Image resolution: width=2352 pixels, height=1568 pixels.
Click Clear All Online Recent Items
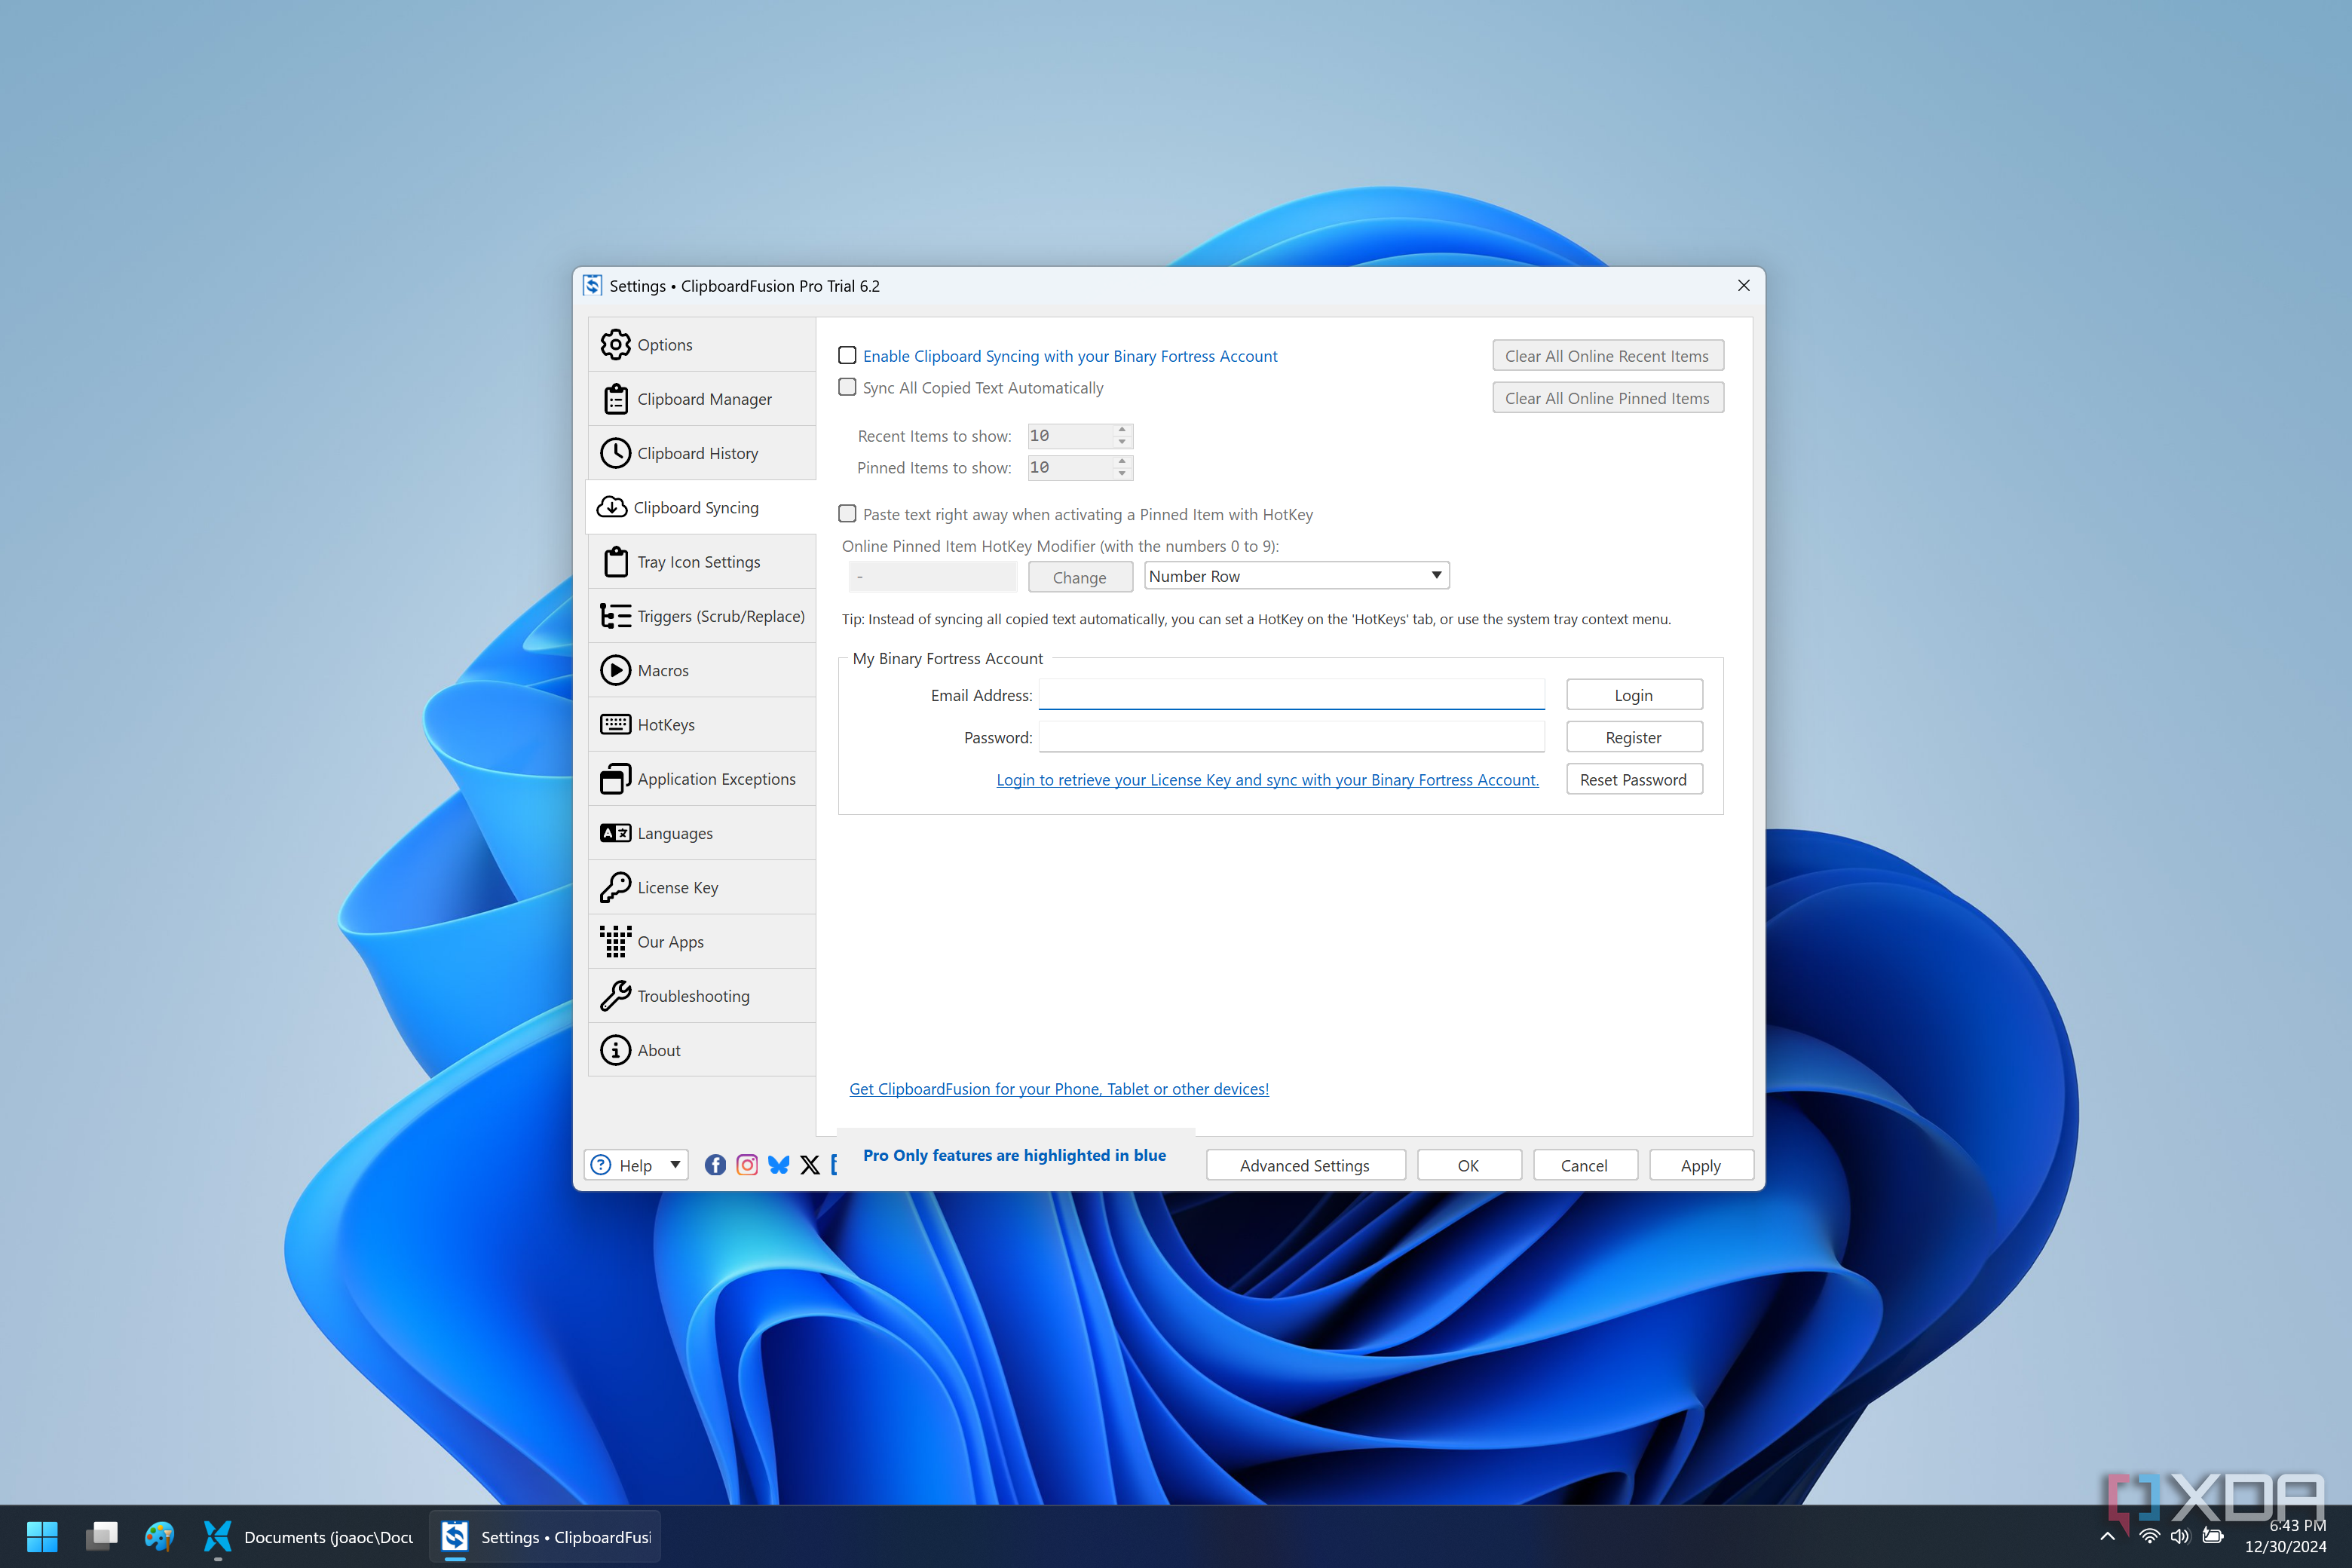(1608, 356)
